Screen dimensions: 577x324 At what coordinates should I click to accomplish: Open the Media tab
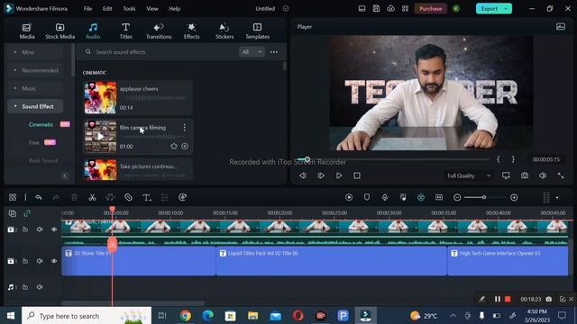27,31
